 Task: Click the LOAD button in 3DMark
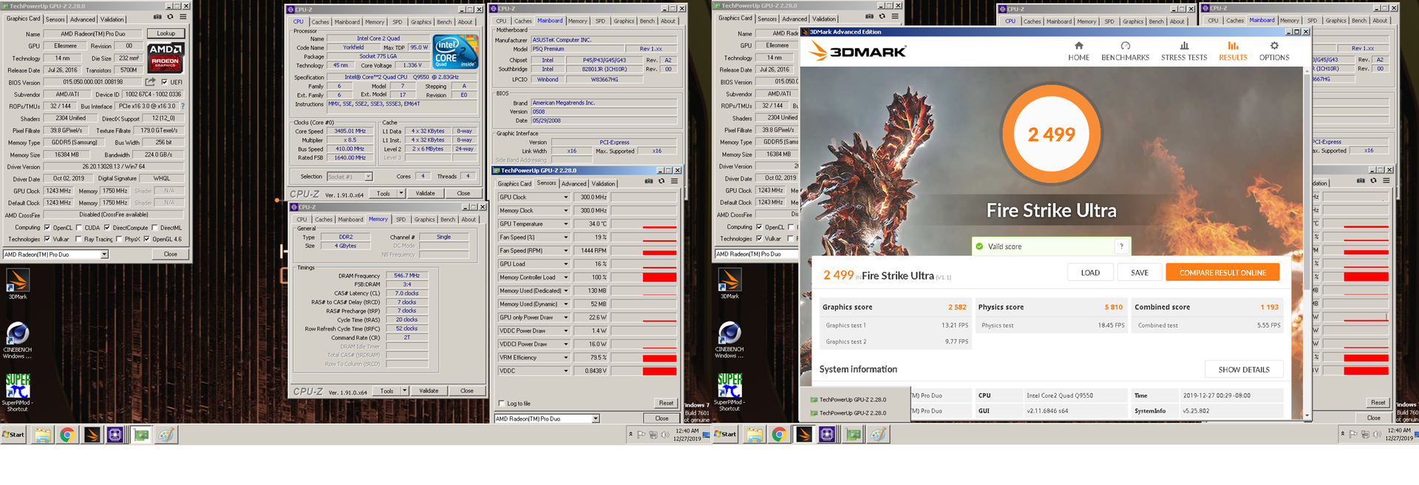pyautogui.click(x=1091, y=273)
